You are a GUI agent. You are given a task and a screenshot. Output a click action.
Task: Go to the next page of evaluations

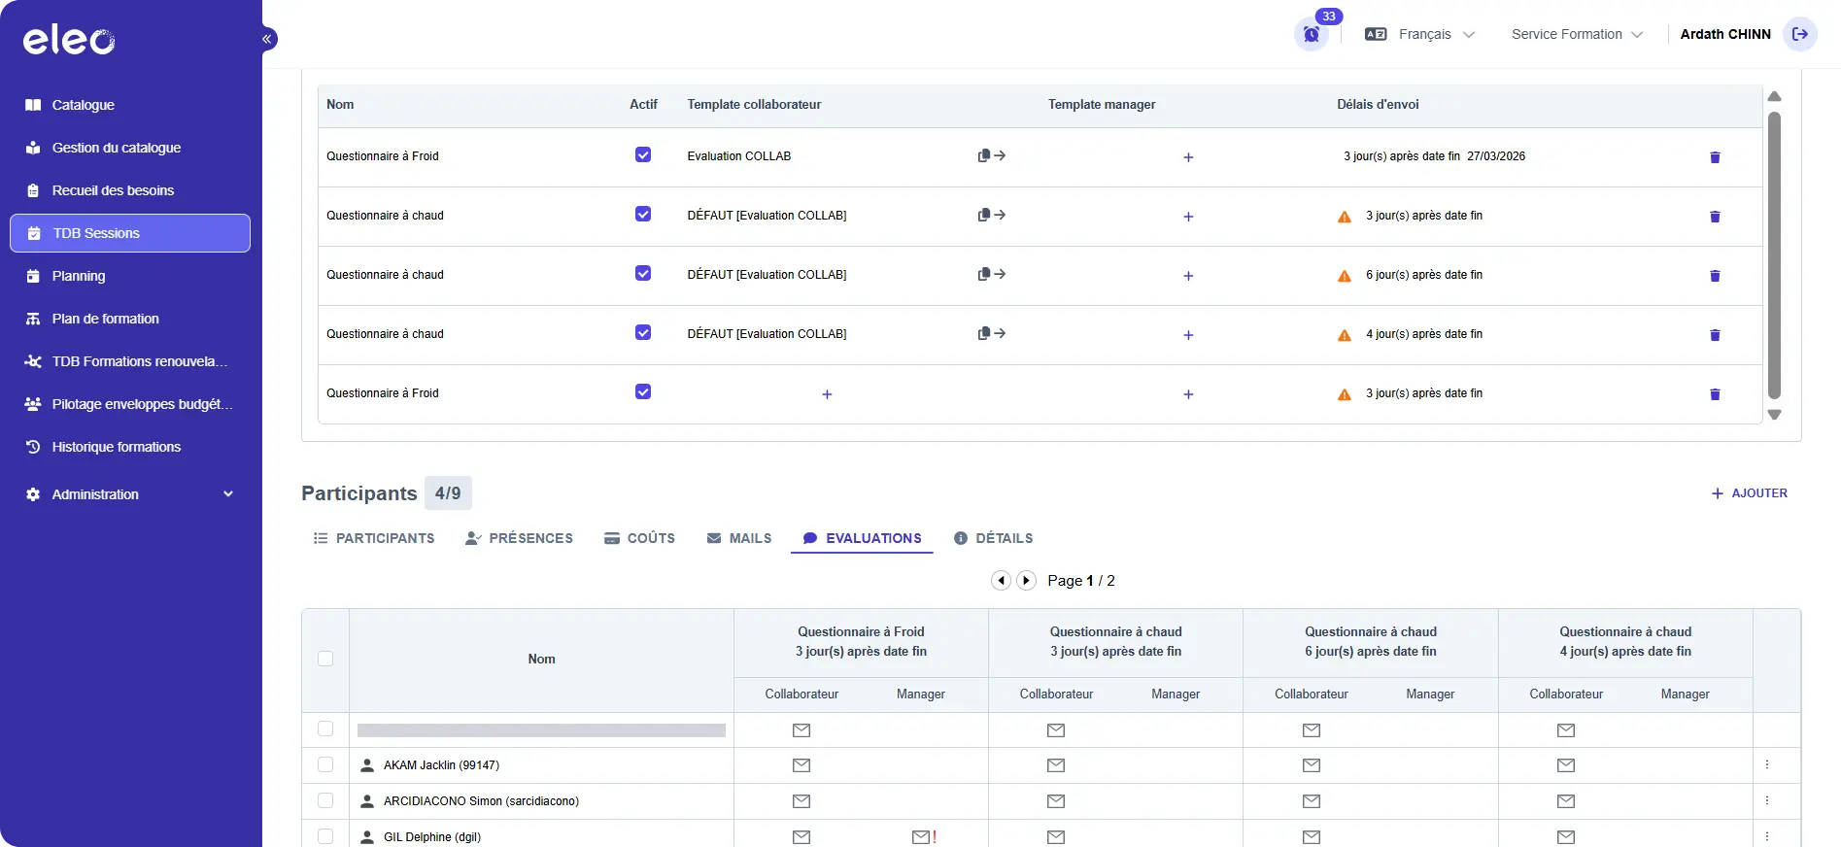(x=1026, y=580)
